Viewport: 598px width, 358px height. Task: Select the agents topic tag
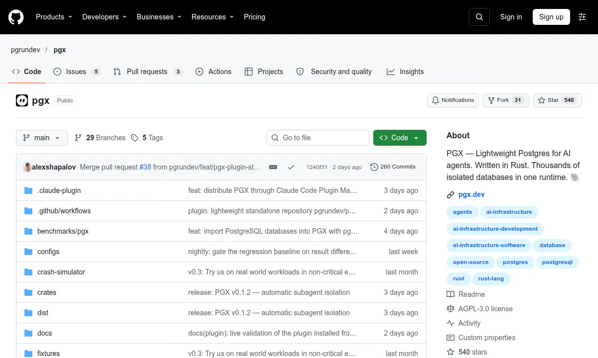pos(462,212)
